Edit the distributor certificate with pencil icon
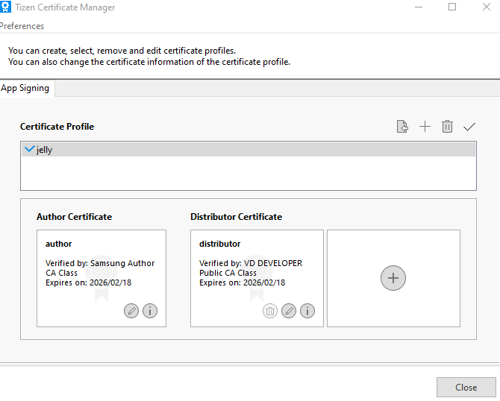The width and height of the screenshot is (500, 401). click(289, 311)
